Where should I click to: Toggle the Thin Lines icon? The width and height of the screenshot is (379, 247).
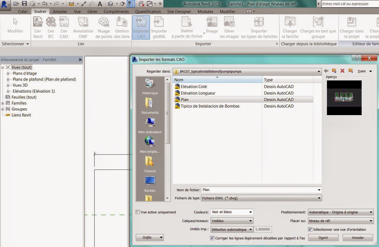tap(131, 4)
